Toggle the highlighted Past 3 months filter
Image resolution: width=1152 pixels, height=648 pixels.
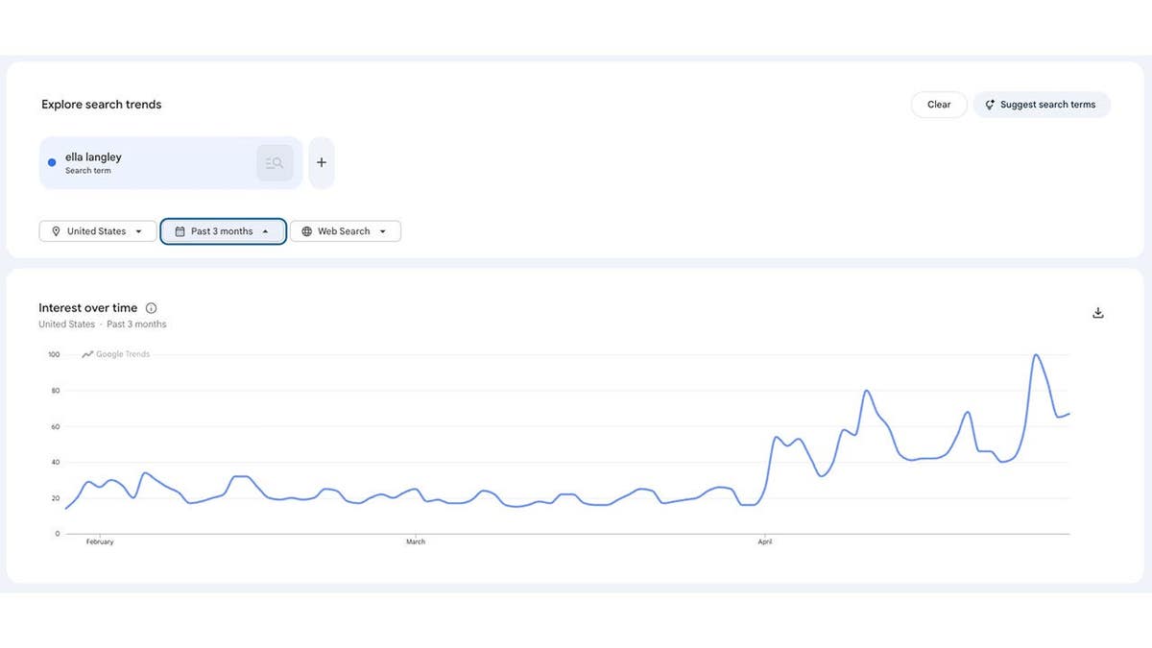tap(223, 230)
